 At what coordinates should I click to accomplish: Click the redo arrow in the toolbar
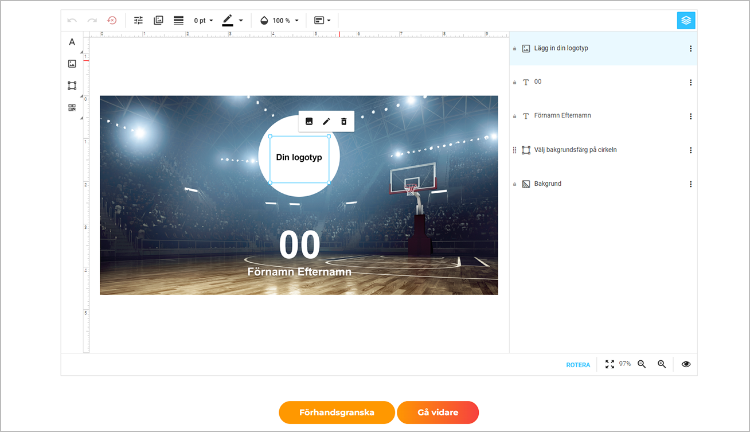pos(92,21)
